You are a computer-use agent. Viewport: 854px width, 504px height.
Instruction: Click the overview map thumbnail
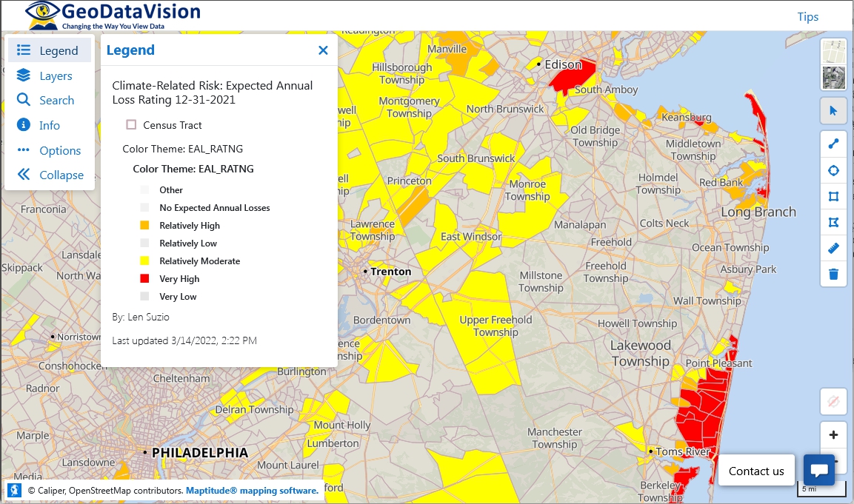pyautogui.click(x=833, y=63)
